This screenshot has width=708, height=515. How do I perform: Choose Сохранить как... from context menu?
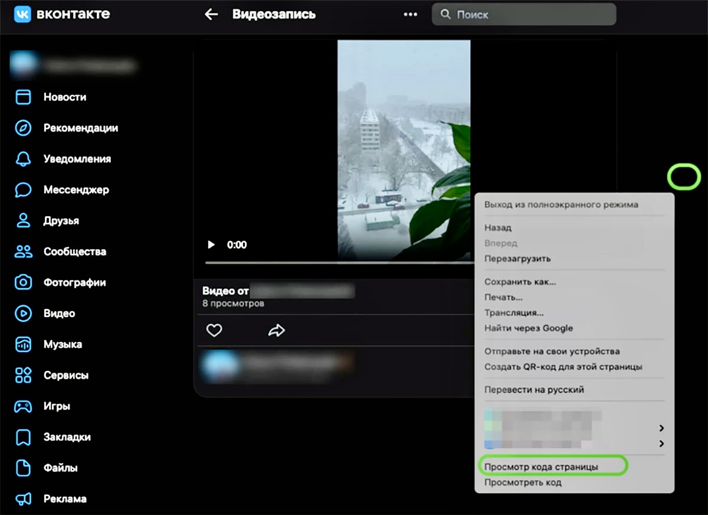click(x=520, y=282)
